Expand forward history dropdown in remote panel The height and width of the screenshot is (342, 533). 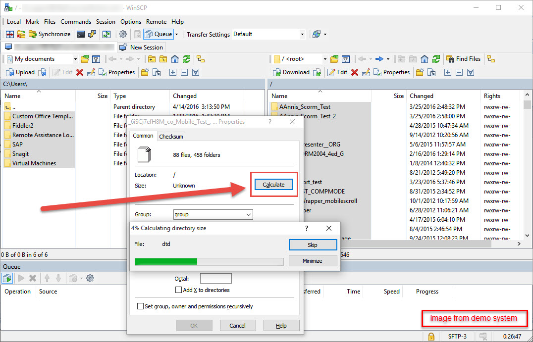tap(388, 59)
